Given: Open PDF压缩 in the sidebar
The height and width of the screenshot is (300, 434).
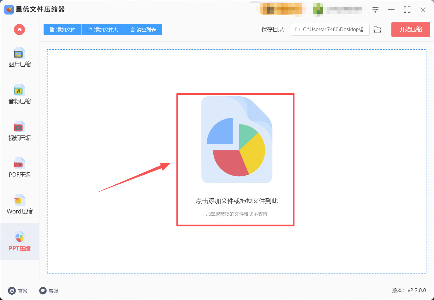Looking at the screenshot, I should [x=20, y=168].
